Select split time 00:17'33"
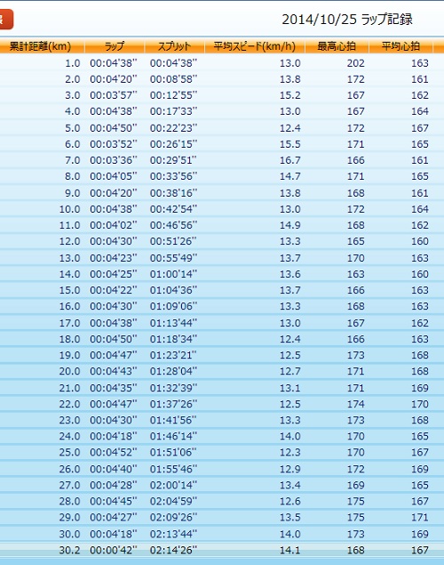 173,111
